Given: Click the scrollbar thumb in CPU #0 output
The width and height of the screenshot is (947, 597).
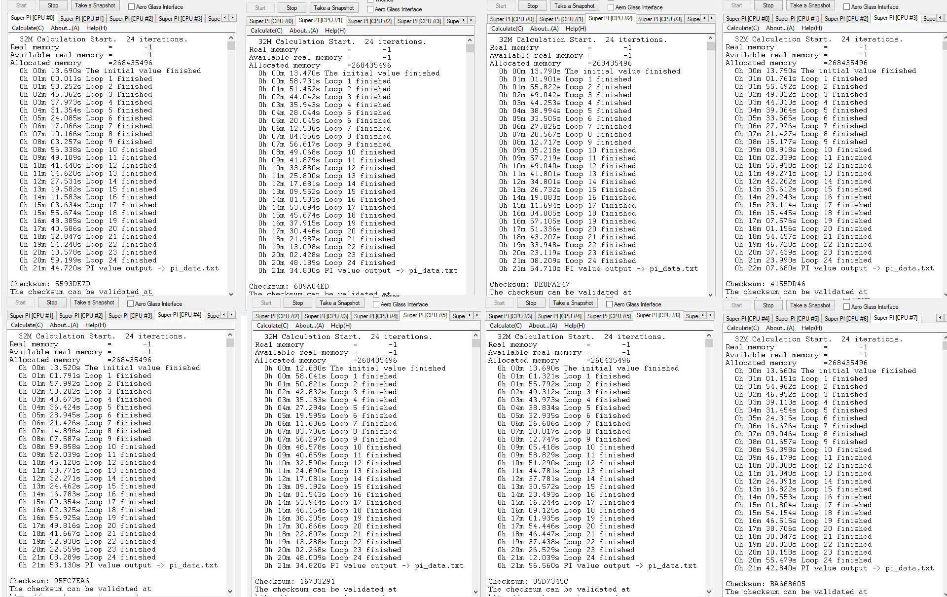Looking at the screenshot, I should tap(231, 45).
